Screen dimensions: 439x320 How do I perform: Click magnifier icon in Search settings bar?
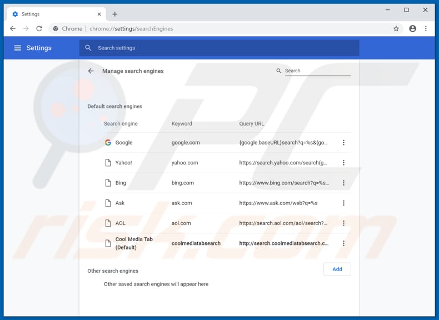click(x=88, y=48)
